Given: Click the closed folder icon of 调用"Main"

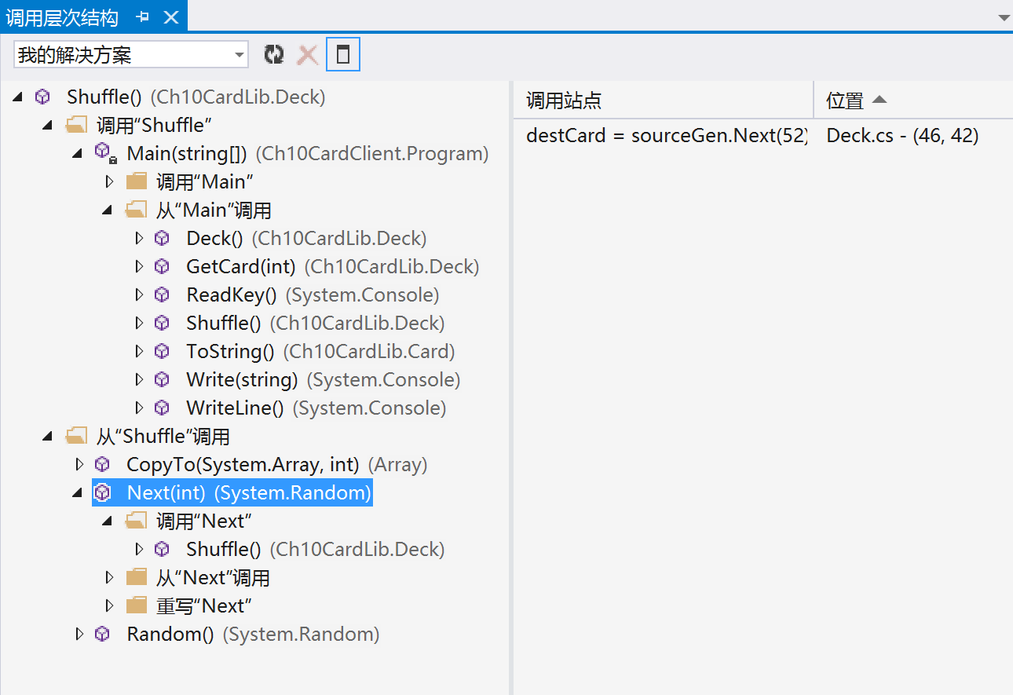Looking at the screenshot, I should [x=137, y=181].
